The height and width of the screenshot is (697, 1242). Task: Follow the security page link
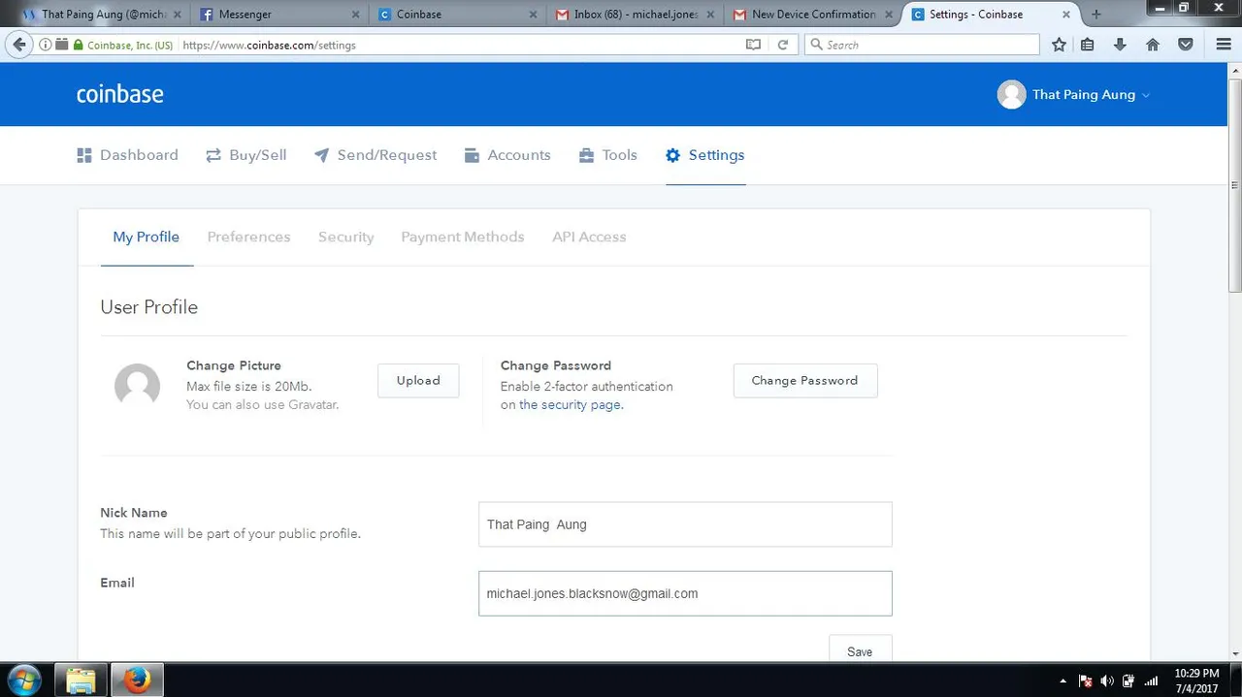pyautogui.click(x=570, y=404)
